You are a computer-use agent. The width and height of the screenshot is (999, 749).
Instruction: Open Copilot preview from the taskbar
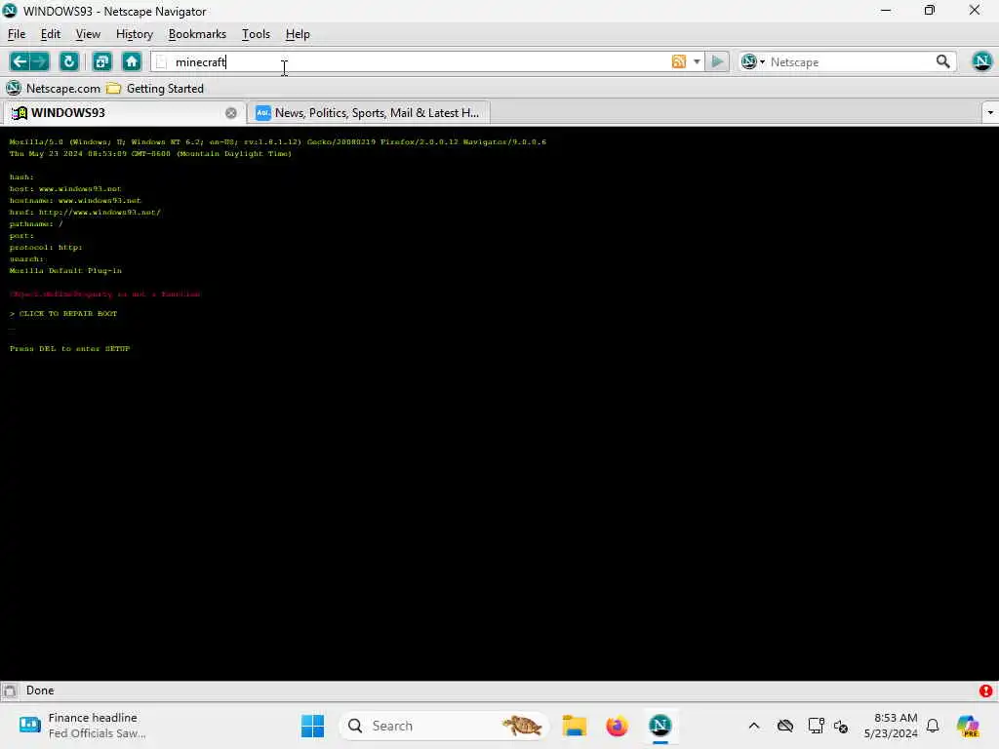tap(968, 726)
